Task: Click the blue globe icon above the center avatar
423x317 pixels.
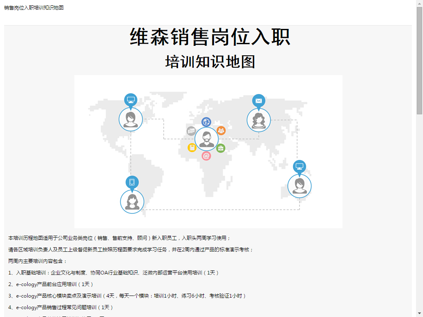Action: [206, 122]
